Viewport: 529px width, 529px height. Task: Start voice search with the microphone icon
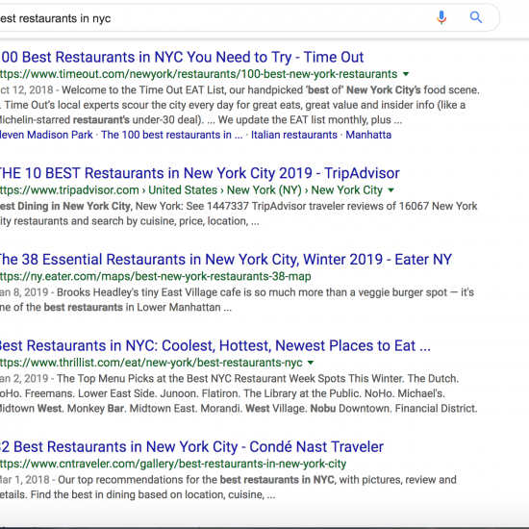tap(441, 17)
